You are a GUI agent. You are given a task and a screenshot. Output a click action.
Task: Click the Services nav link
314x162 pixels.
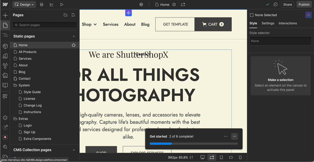(111, 24)
